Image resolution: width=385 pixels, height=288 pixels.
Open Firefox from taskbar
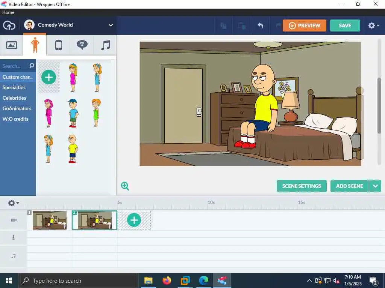pyautogui.click(x=167, y=280)
